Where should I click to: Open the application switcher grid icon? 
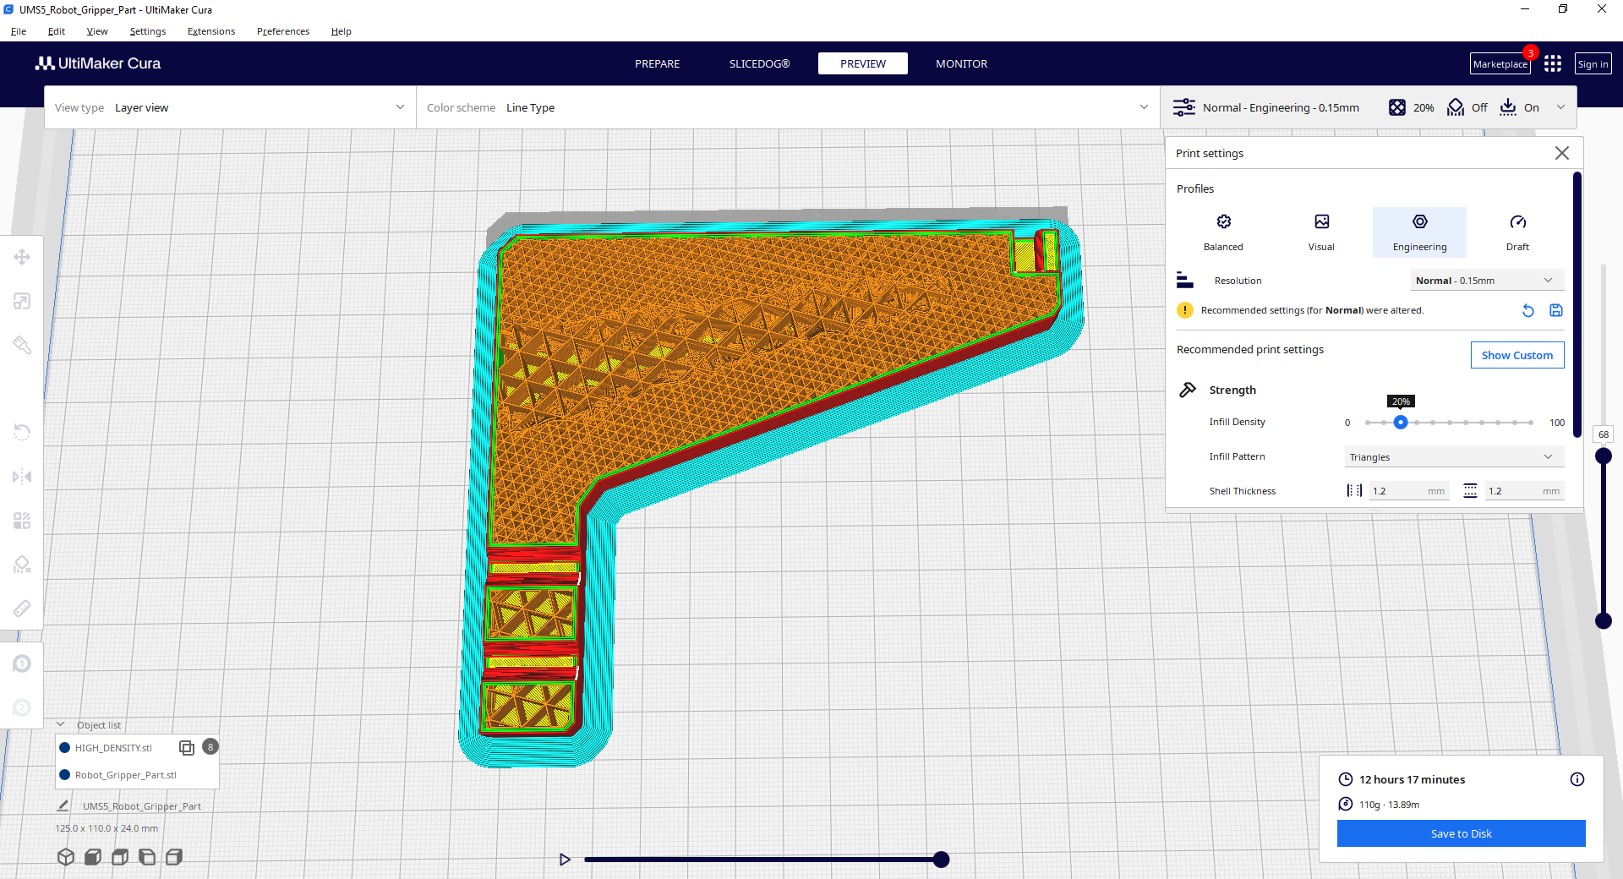click(x=1552, y=64)
